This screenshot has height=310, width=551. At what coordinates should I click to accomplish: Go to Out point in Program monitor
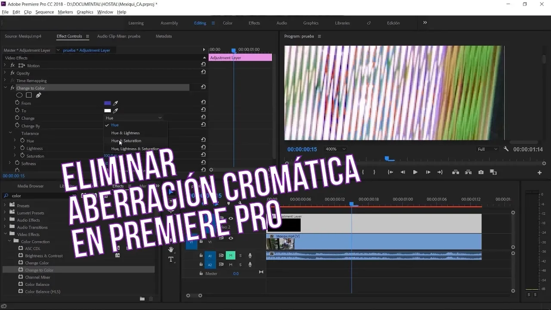[440, 172]
